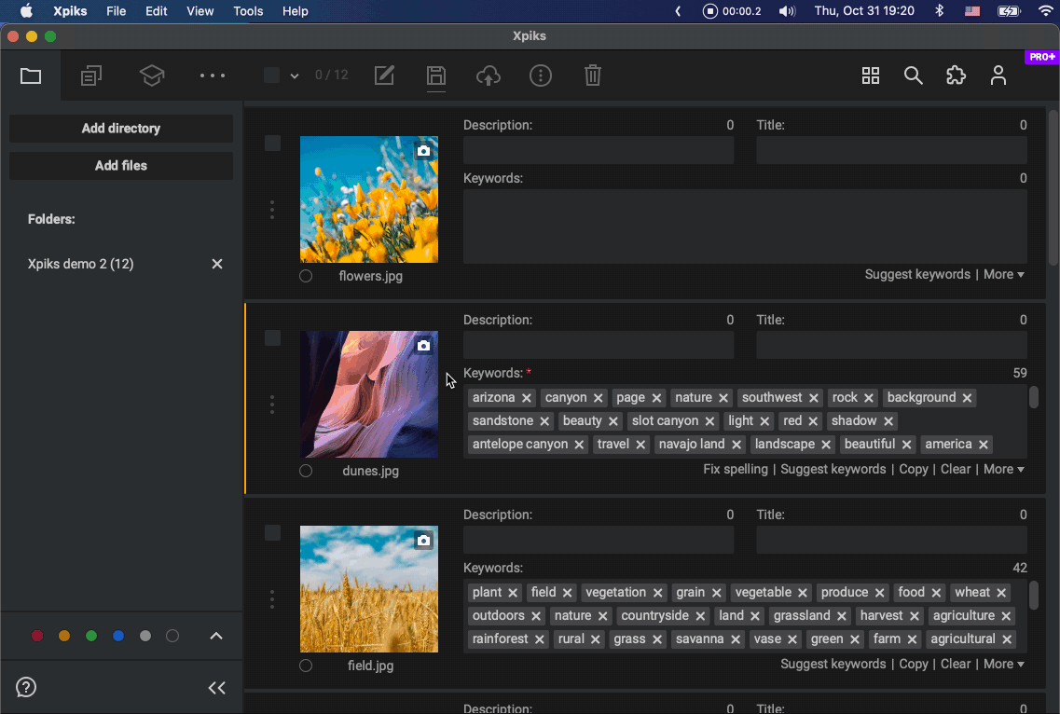The image size is (1060, 714).
Task: Open the user account icon
Action: pyautogui.click(x=998, y=76)
